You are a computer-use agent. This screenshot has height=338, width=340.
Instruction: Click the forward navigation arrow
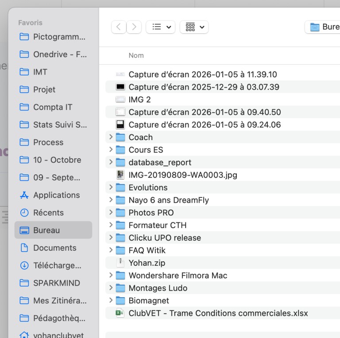134,27
